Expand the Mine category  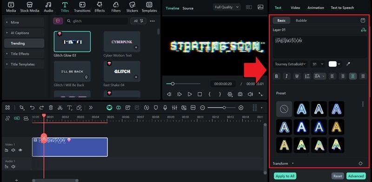pyautogui.click(x=24, y=22)
